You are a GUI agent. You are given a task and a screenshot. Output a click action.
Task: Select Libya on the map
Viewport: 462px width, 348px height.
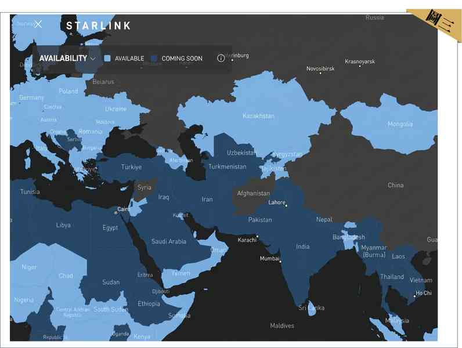[x=63, y=225]
